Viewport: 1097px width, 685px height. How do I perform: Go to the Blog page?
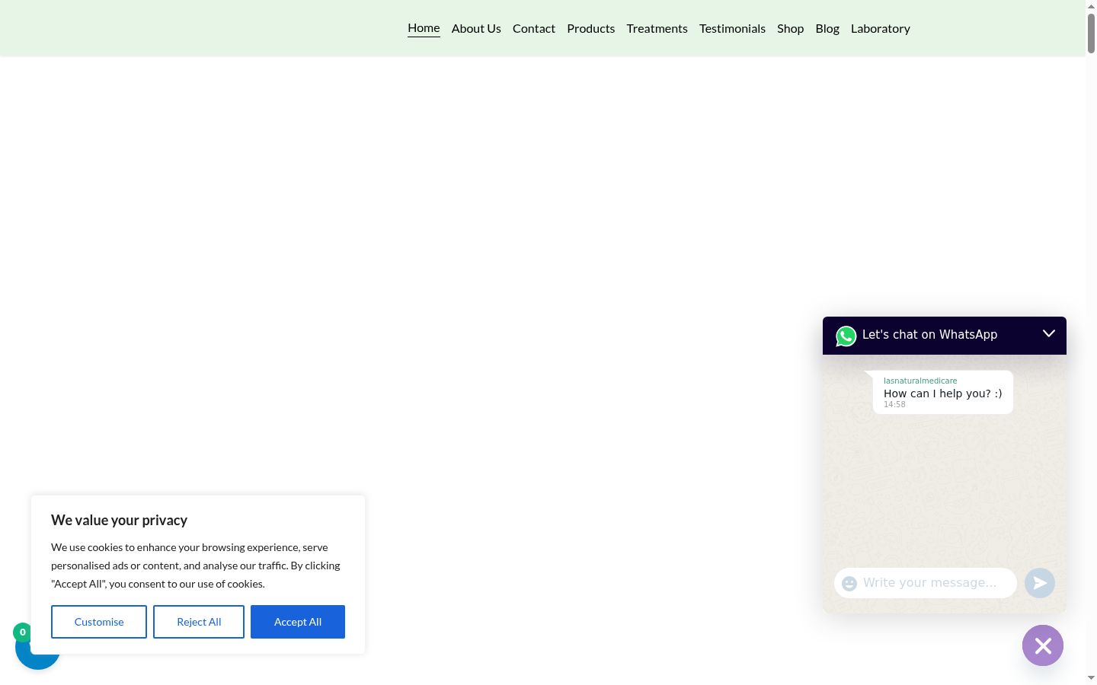point(827,28)
